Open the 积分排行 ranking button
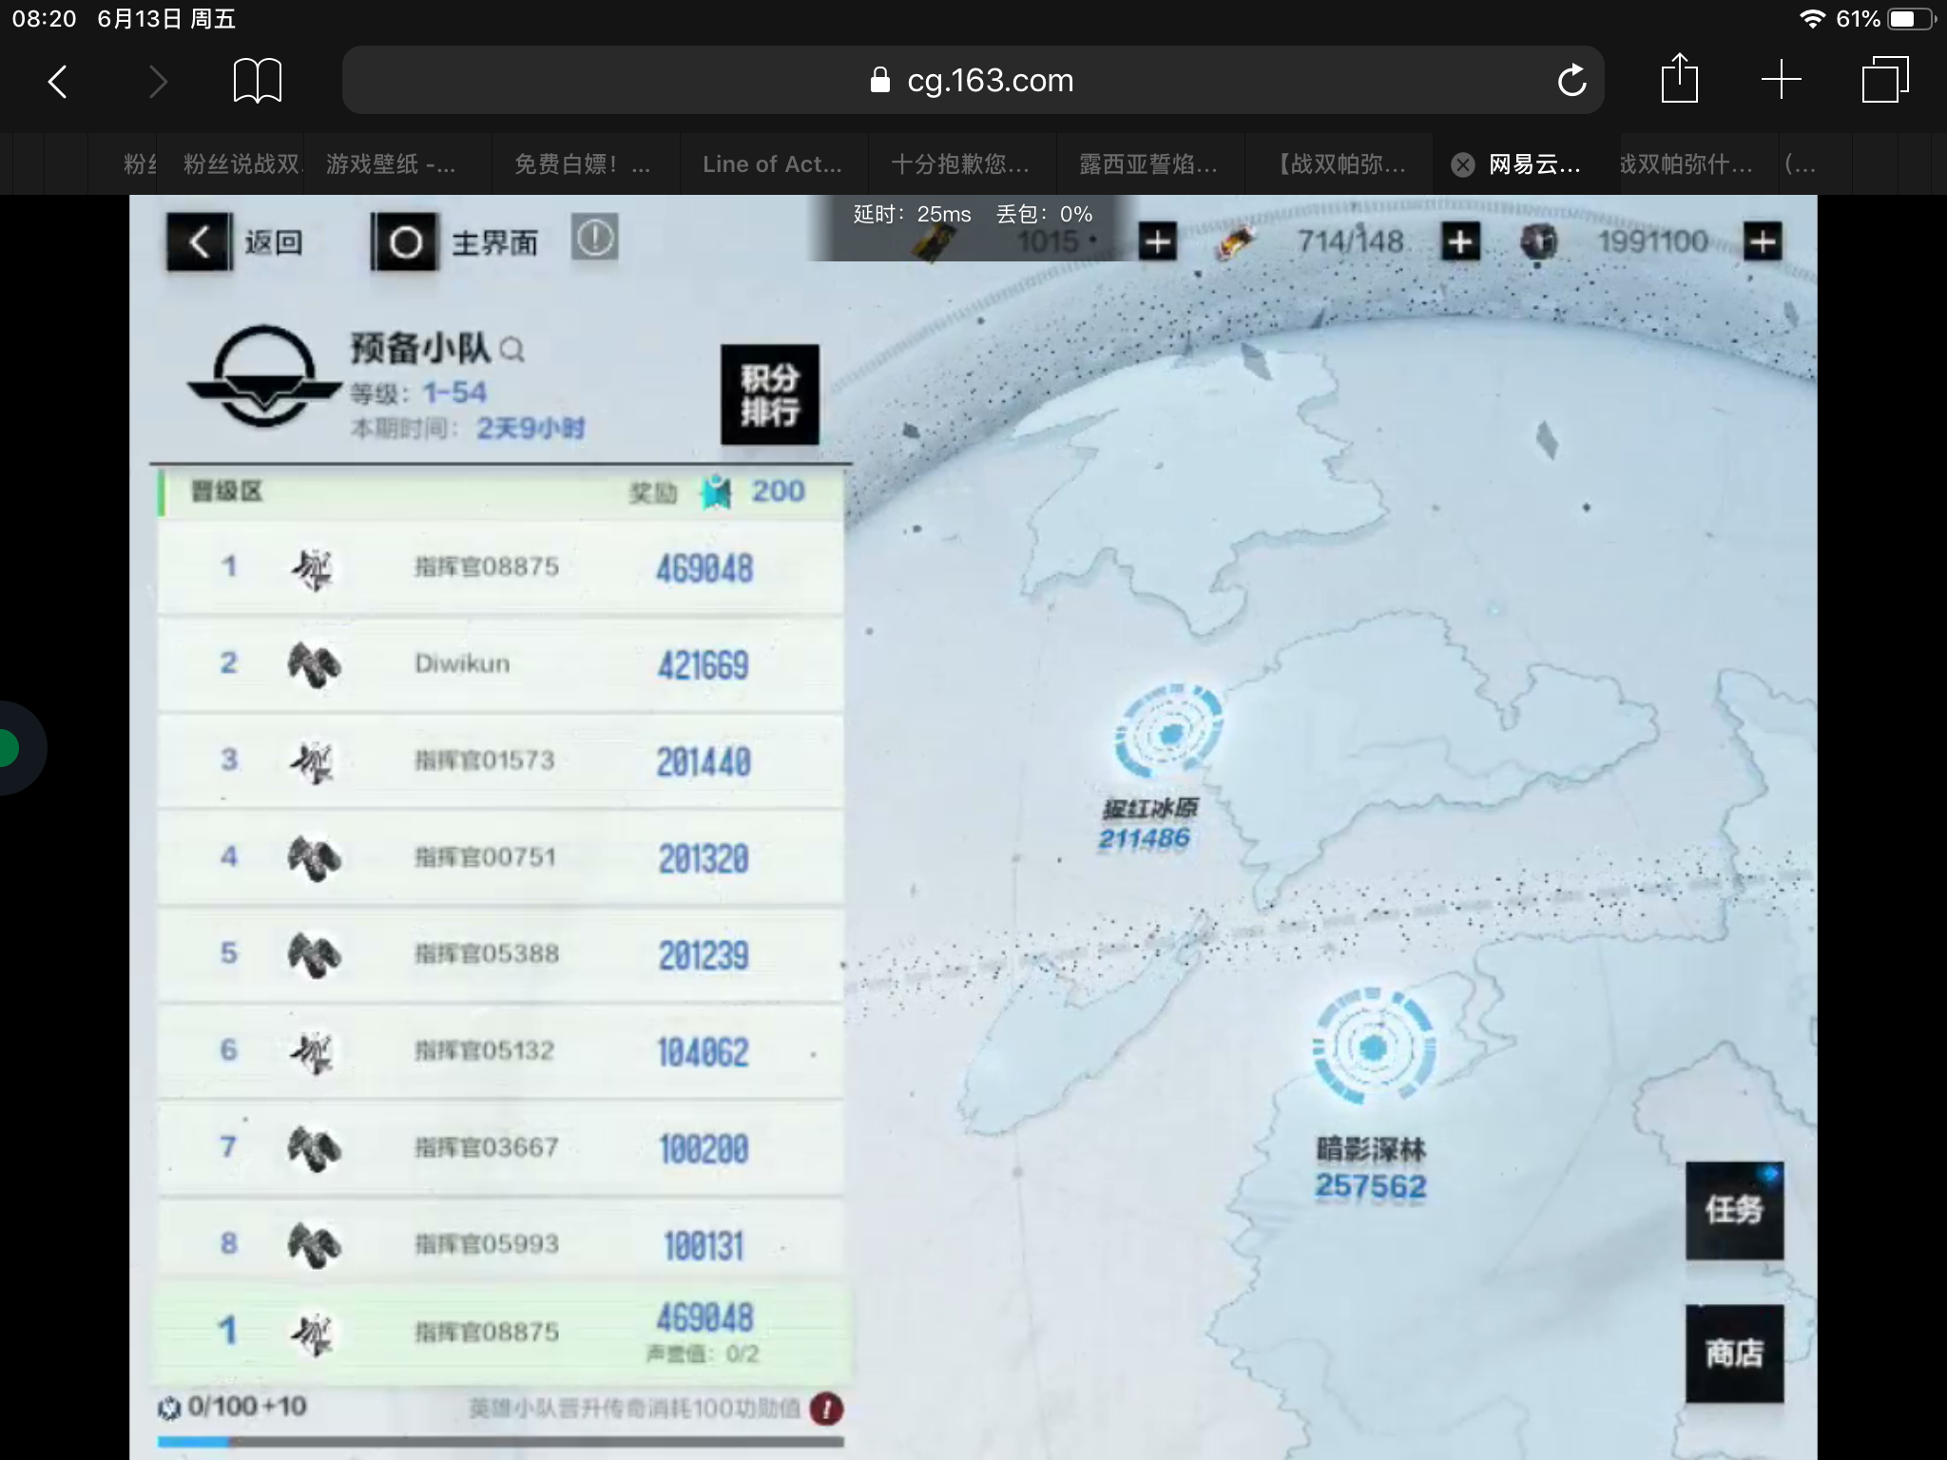 [x=769, y=394]
